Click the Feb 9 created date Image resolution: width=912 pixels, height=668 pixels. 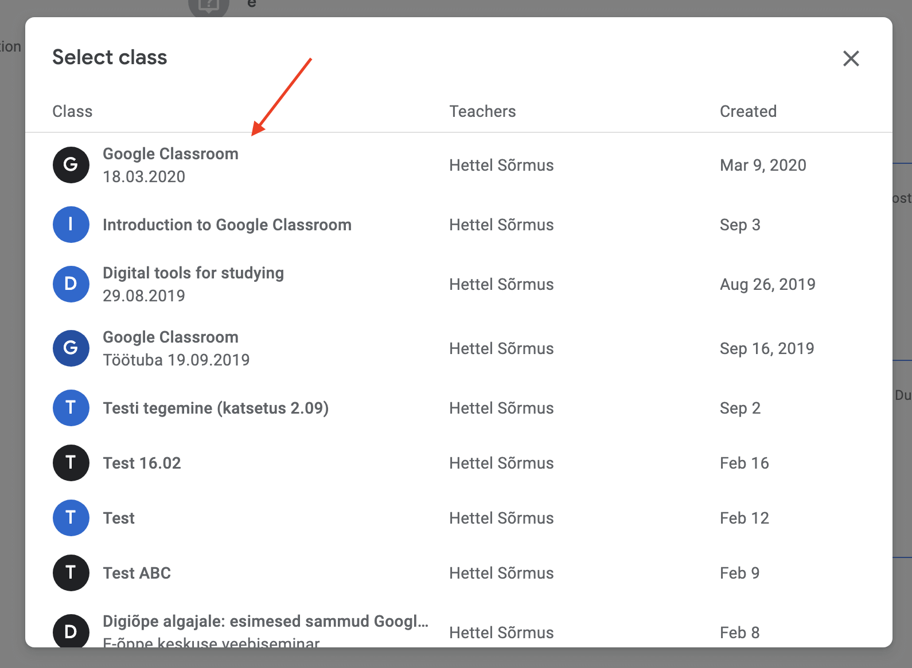739,573
